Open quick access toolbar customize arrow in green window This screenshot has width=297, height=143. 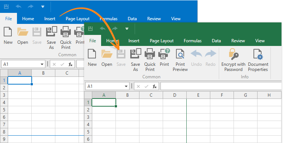pyautogui.click(x=127, y=29)
